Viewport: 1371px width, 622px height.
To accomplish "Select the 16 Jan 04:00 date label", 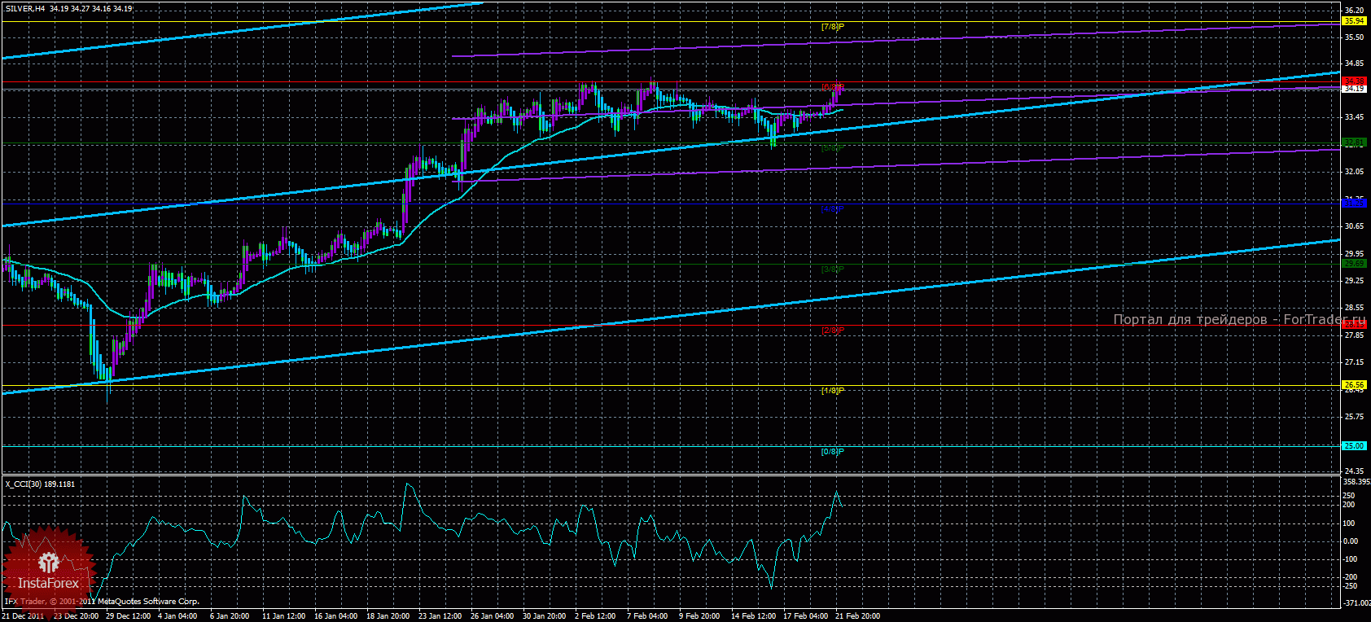I will 335,616.
